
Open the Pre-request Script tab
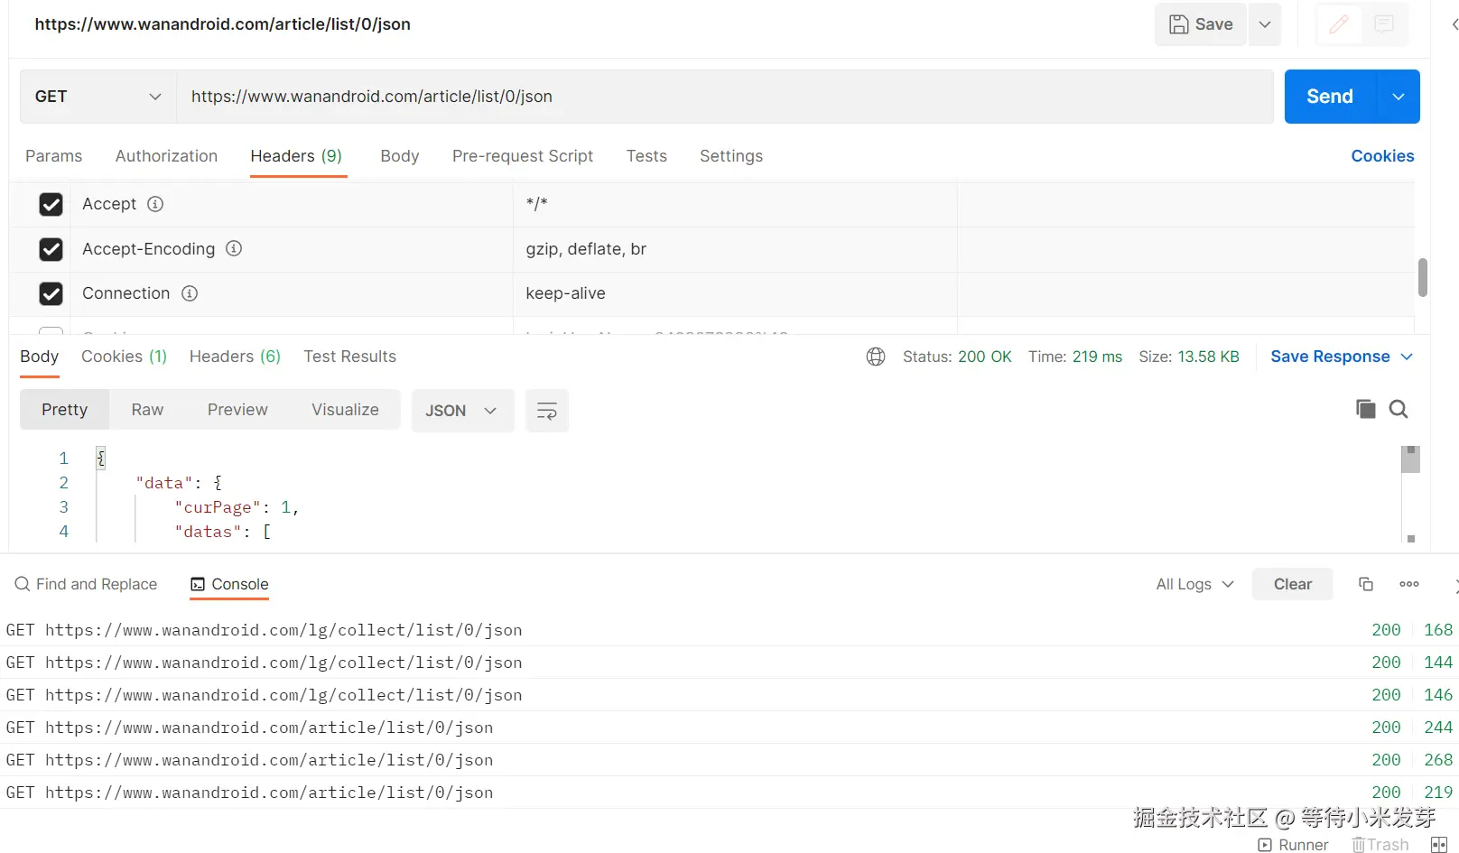pos(523,156)
